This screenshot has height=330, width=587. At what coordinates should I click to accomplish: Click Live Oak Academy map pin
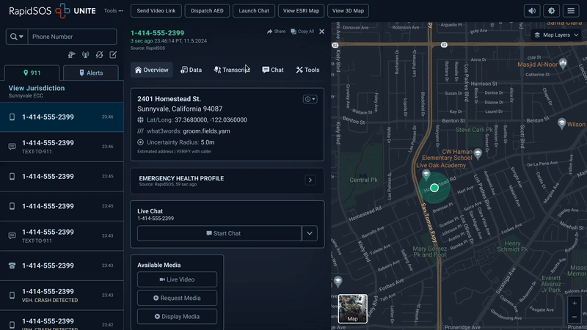[426, 174]
